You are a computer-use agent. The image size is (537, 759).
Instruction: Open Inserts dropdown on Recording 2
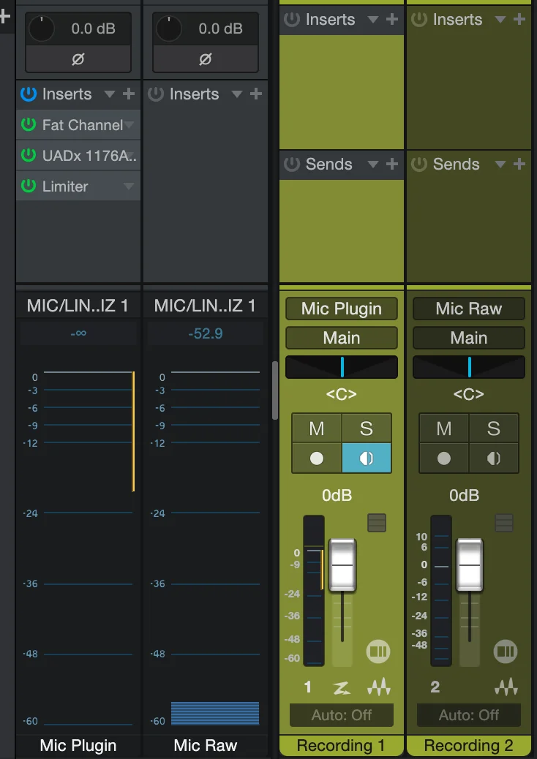click(500, 20)
